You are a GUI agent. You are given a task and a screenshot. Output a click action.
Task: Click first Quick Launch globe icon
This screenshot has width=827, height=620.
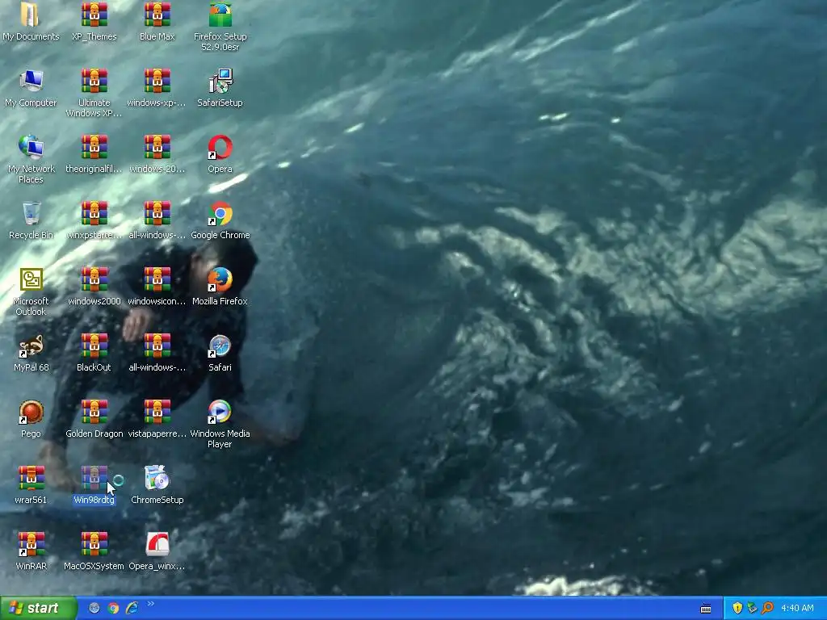(94, 608)
